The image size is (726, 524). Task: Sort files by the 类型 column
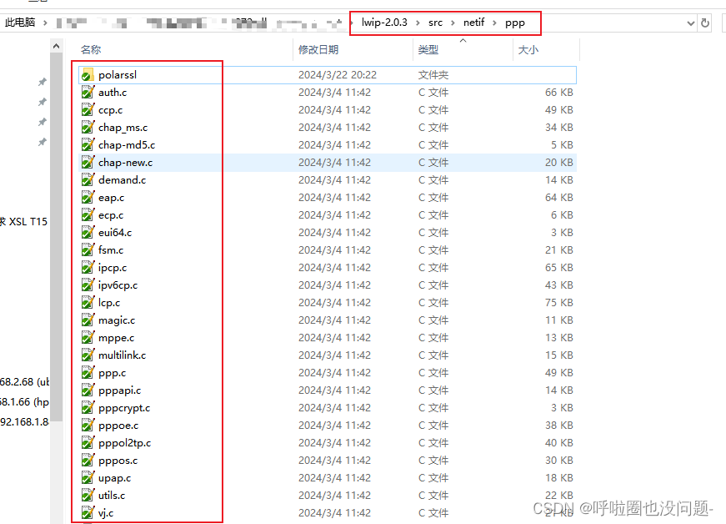tap(428, 49)
